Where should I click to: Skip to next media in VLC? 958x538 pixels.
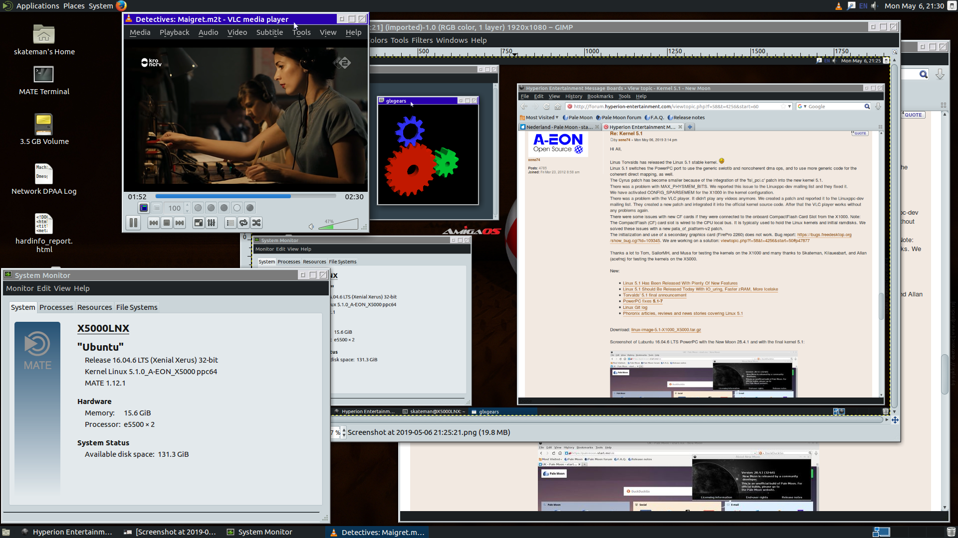click(180, 223)
